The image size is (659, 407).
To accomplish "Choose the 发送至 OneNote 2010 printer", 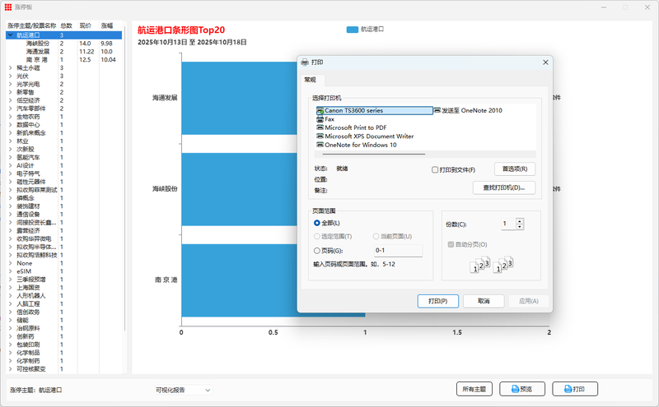I will point(468,110).
